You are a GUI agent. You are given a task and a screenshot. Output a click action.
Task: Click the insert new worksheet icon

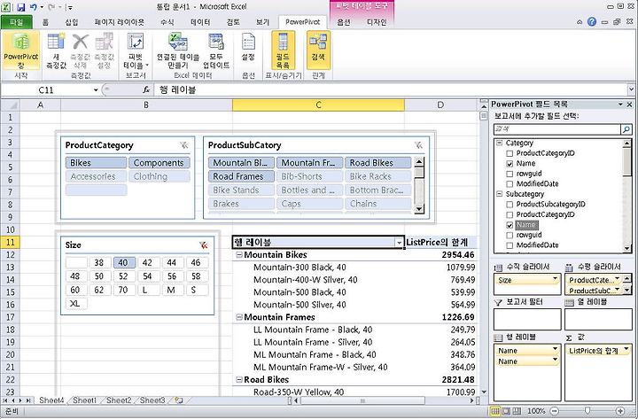click(x=179, y=400)
